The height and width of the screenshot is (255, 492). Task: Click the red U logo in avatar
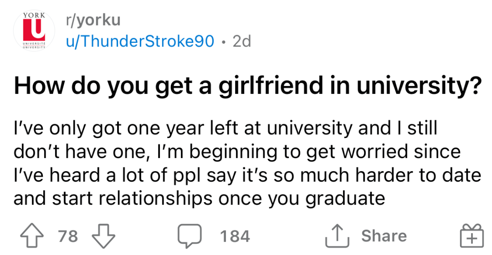pos(34,29)
